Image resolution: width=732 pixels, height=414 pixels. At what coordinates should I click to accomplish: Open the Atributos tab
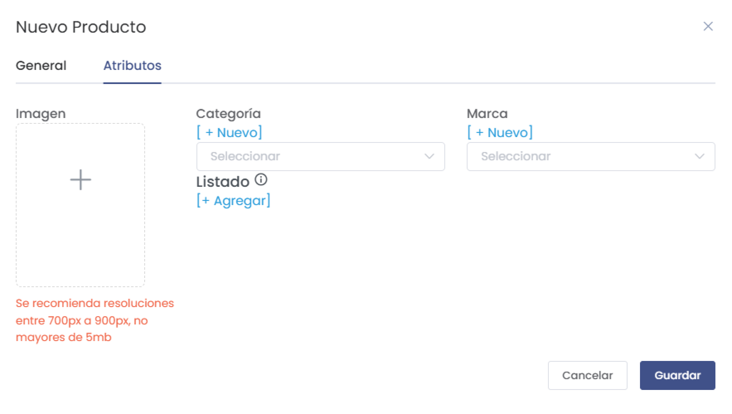click(132, 66)
